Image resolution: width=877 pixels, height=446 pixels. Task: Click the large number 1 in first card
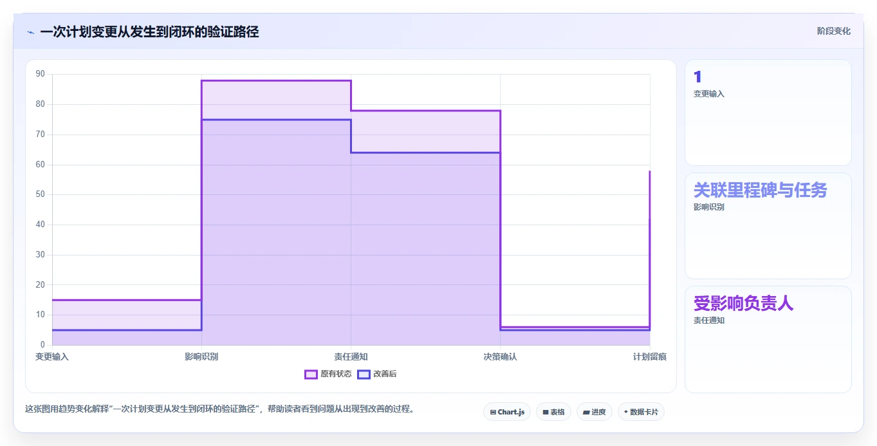click(697, 77)
